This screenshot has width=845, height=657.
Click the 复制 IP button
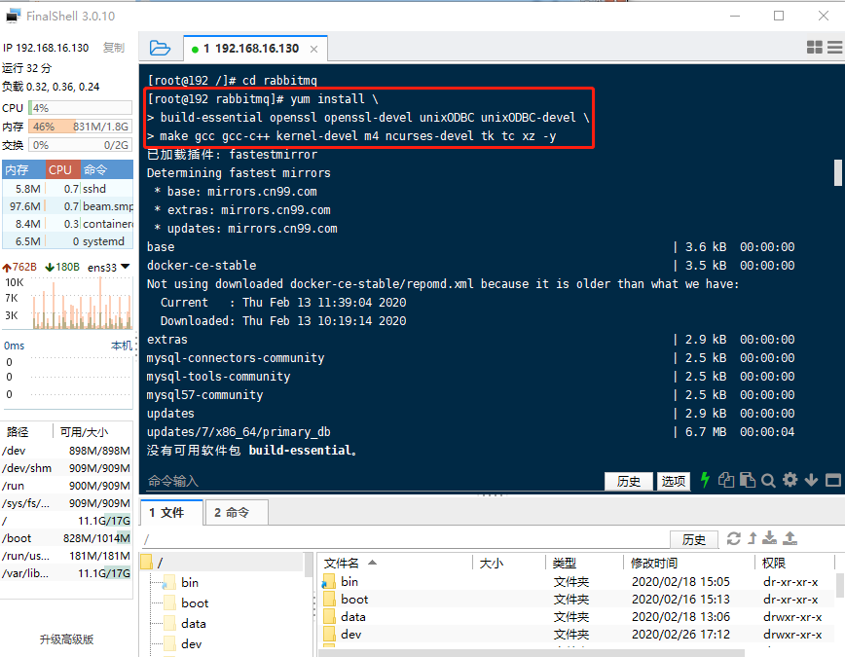point(114,48)
